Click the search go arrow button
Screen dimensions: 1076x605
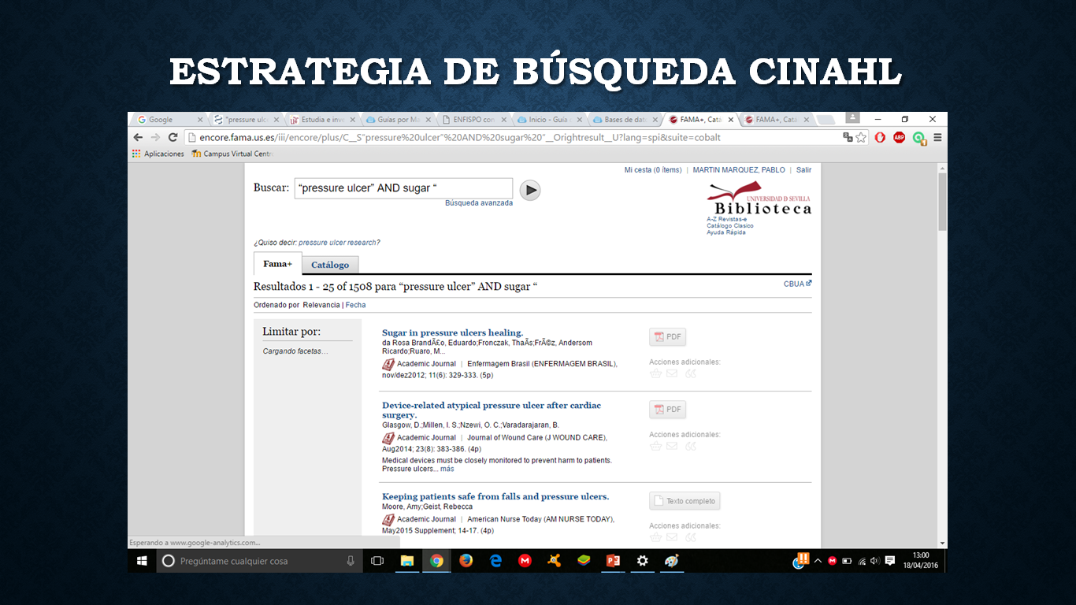[x=530, y=189]
